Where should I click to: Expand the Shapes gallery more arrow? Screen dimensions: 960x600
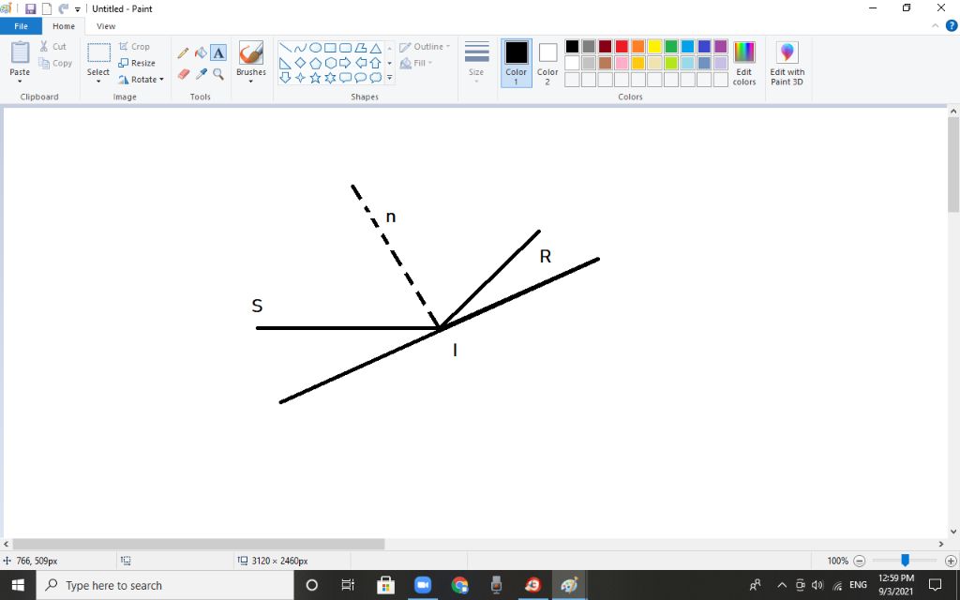[389, 78]
